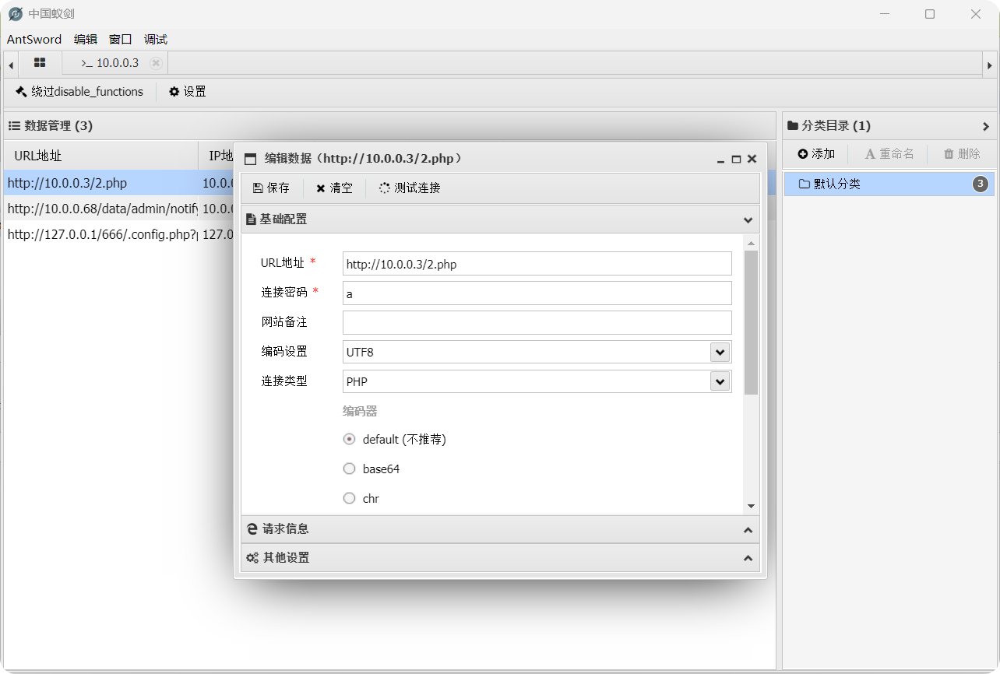The width and height of the screenshot is (1000, 674).
Task: Click the 连接密码 input field
Action: pyautogui.click(x=537, y=293)
